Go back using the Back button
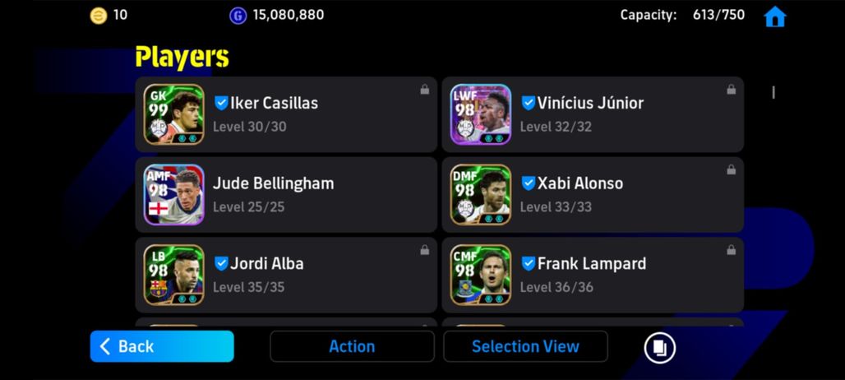Viewport: 845px width, 380px height. pos(162,346)
